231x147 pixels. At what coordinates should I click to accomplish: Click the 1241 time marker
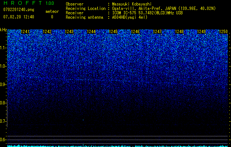tap(25, 32)
